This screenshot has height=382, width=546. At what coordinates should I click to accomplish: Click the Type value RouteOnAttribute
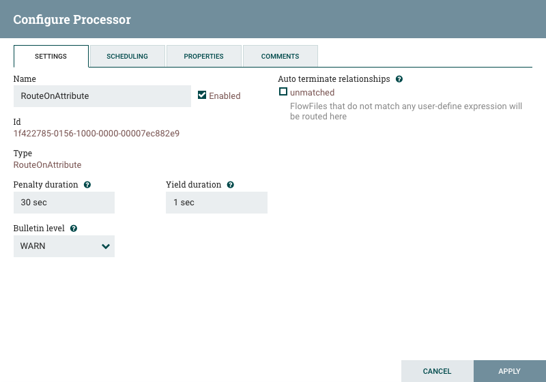pyautogui.click(x=47, y=165)
